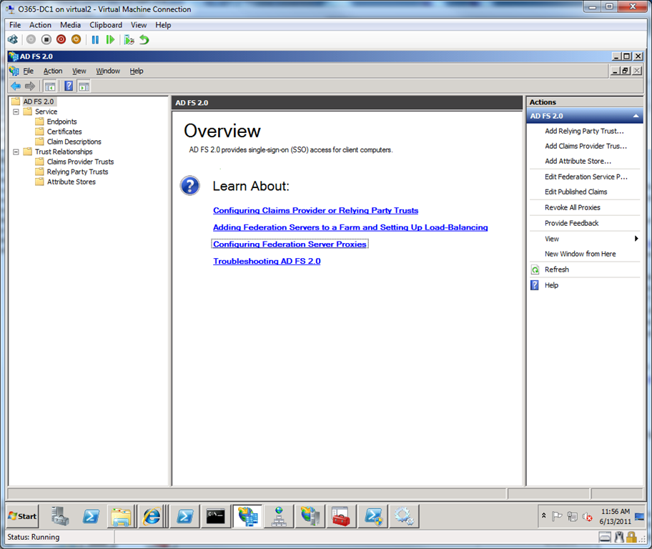Viewport: 652px width, 549px height.
Task: Click the AD FS console icon beside File menu
Action: 14,71
